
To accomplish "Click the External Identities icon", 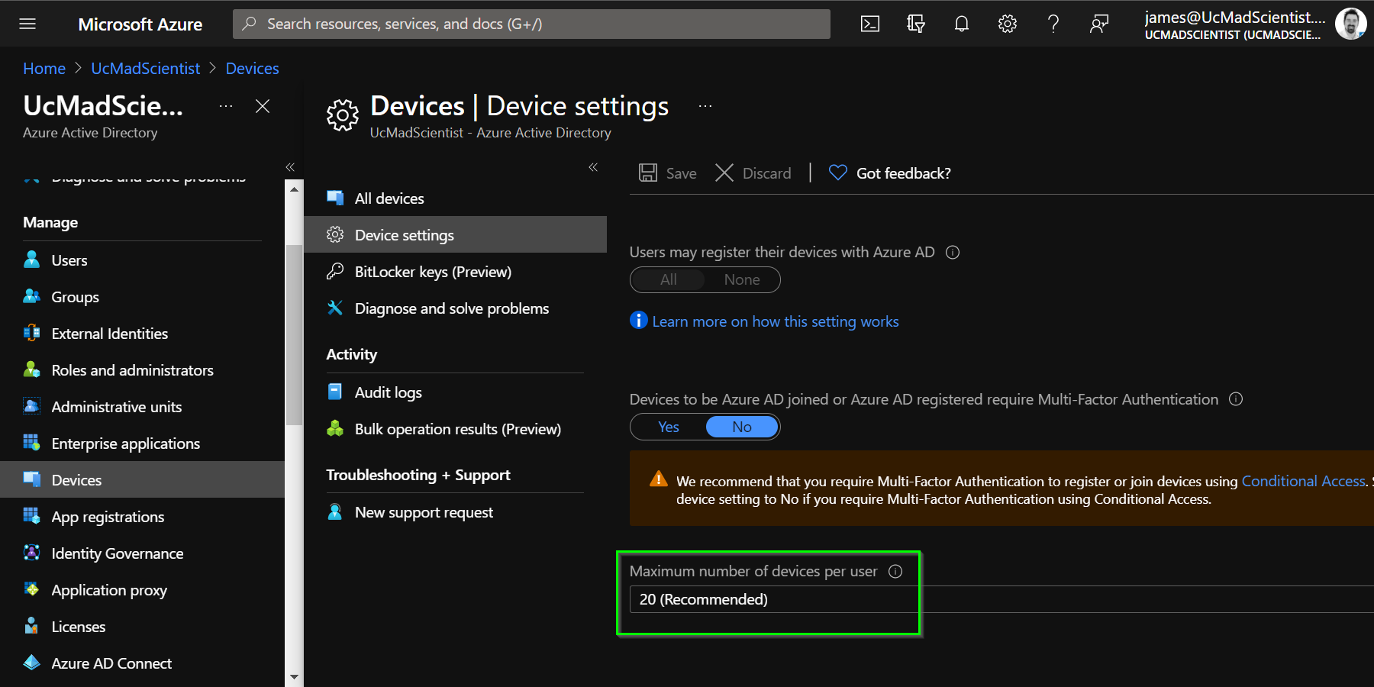I will (31, 333).
